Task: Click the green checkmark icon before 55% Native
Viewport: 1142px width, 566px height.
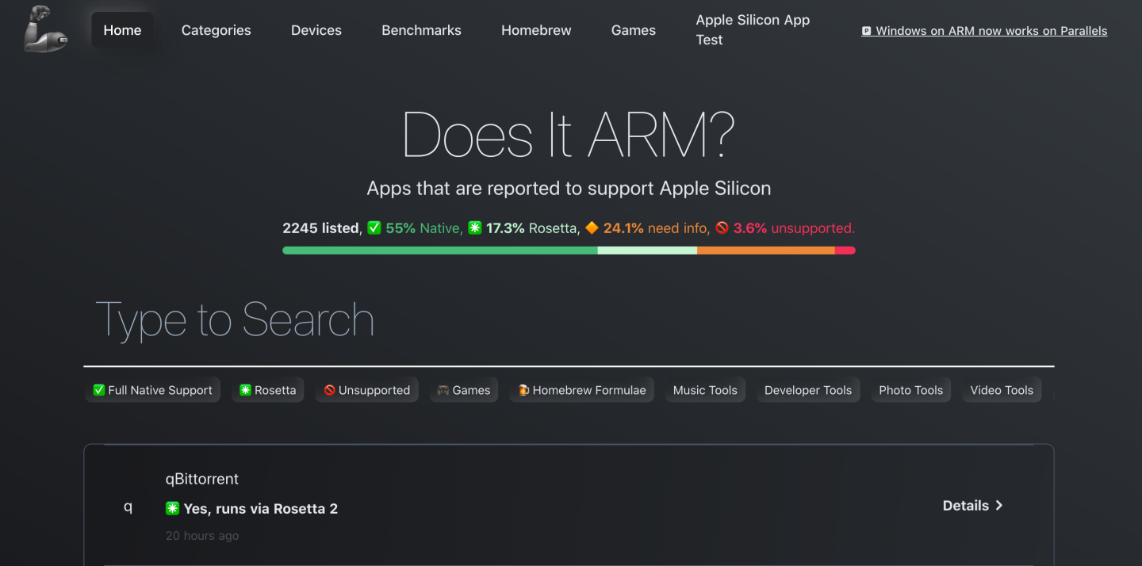Action: (x=374, y=228)
